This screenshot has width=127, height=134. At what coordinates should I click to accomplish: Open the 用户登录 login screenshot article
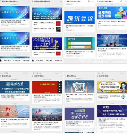tap(80, 43)
